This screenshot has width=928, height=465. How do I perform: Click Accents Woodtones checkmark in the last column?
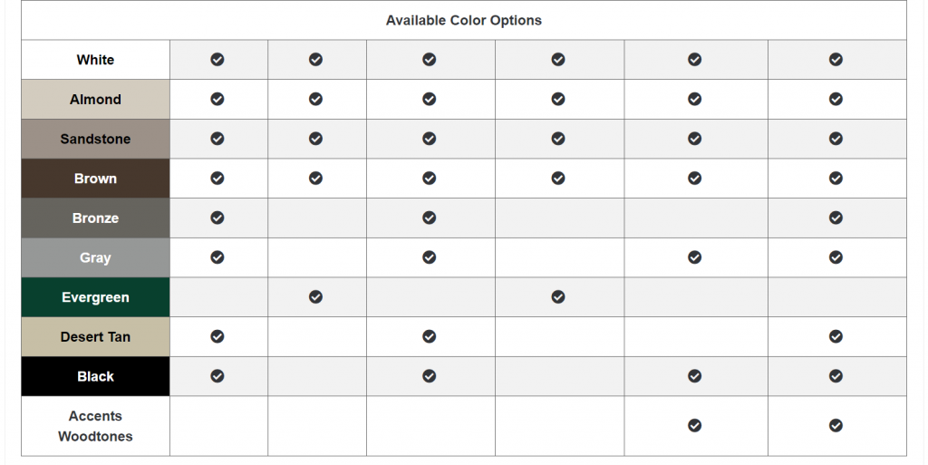pos(836,425)
